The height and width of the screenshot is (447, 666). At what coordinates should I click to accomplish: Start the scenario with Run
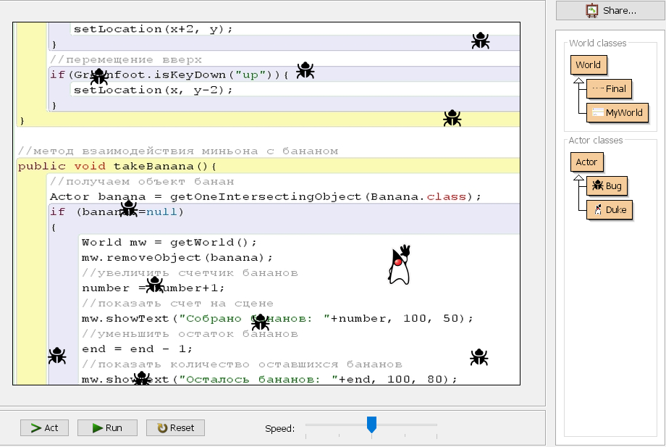[107, 427]
